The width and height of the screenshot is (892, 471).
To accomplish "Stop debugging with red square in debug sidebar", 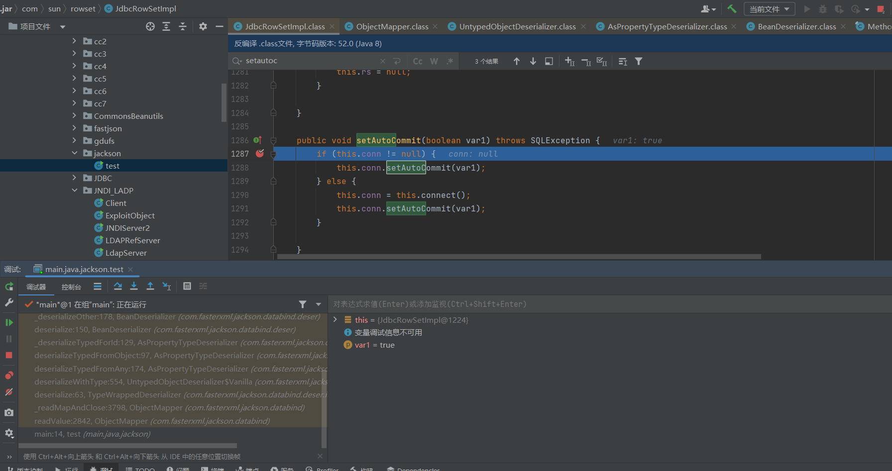I will (x=9, y=355).
